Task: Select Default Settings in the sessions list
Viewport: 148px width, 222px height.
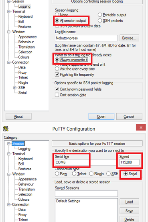Action: point(68,201)
